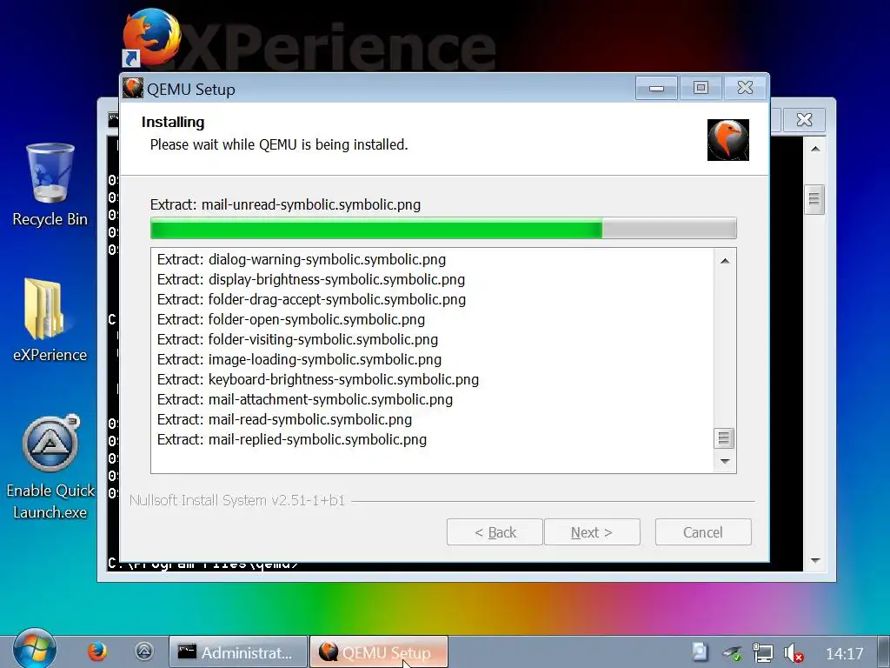Click the document tray icon in taskbar

click(701, 651)
